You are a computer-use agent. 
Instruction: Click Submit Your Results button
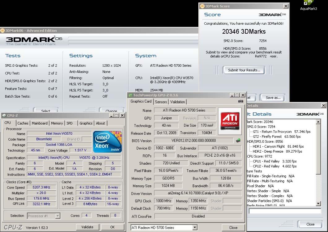pos(244,70)
